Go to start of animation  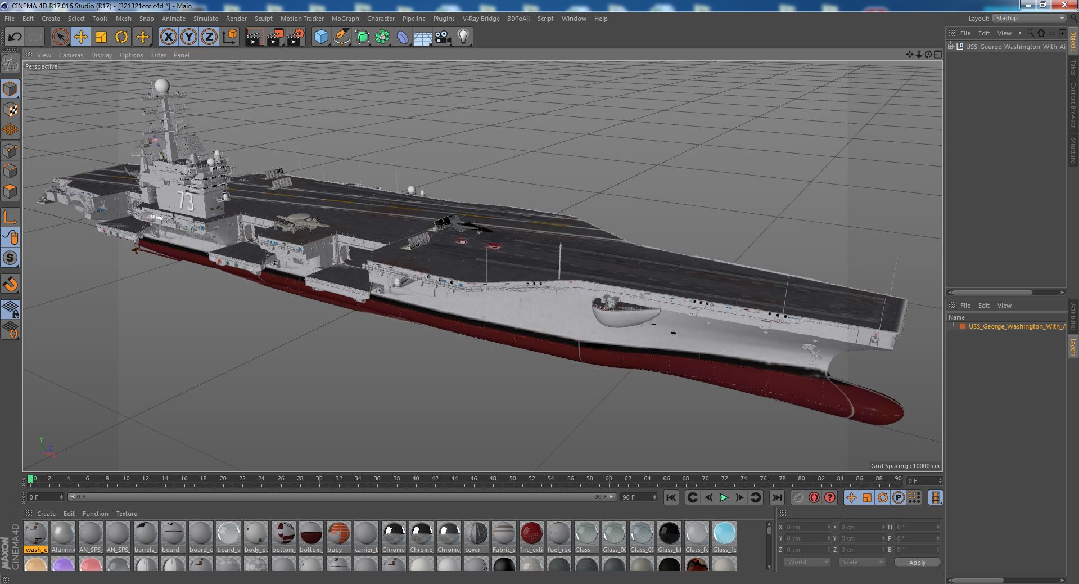pos(671,497)
